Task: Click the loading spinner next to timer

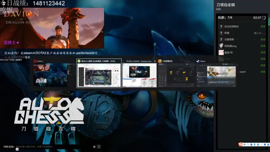Action: 264,18
